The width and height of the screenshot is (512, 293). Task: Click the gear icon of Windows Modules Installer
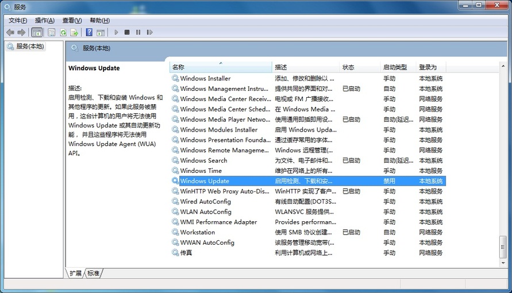(x=175, y=129)
